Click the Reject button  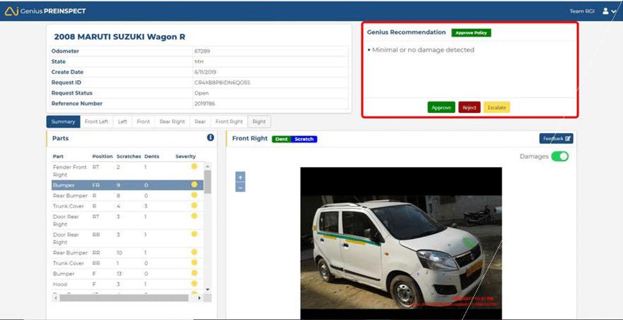pos(469,108)
